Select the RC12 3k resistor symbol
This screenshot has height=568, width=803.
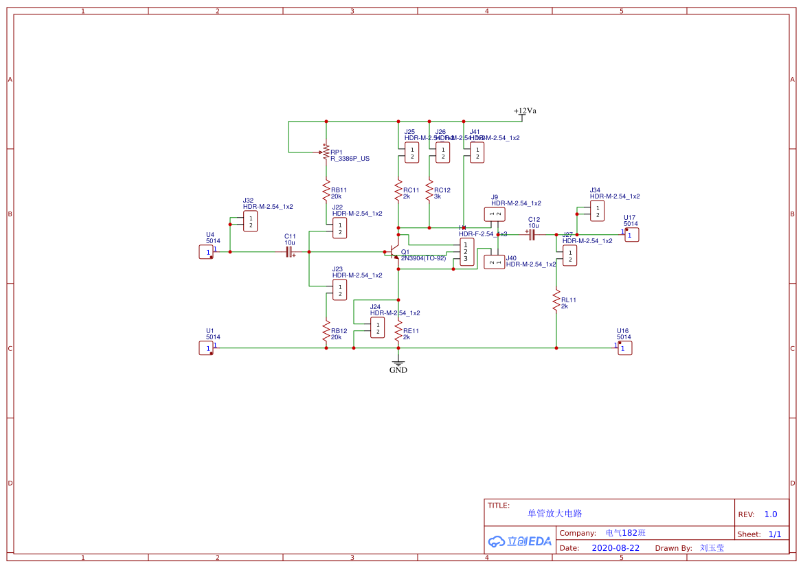[429, 190]
